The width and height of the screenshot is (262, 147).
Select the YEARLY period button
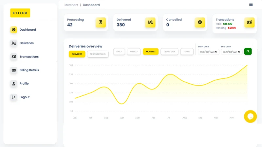tap(187, 52)
